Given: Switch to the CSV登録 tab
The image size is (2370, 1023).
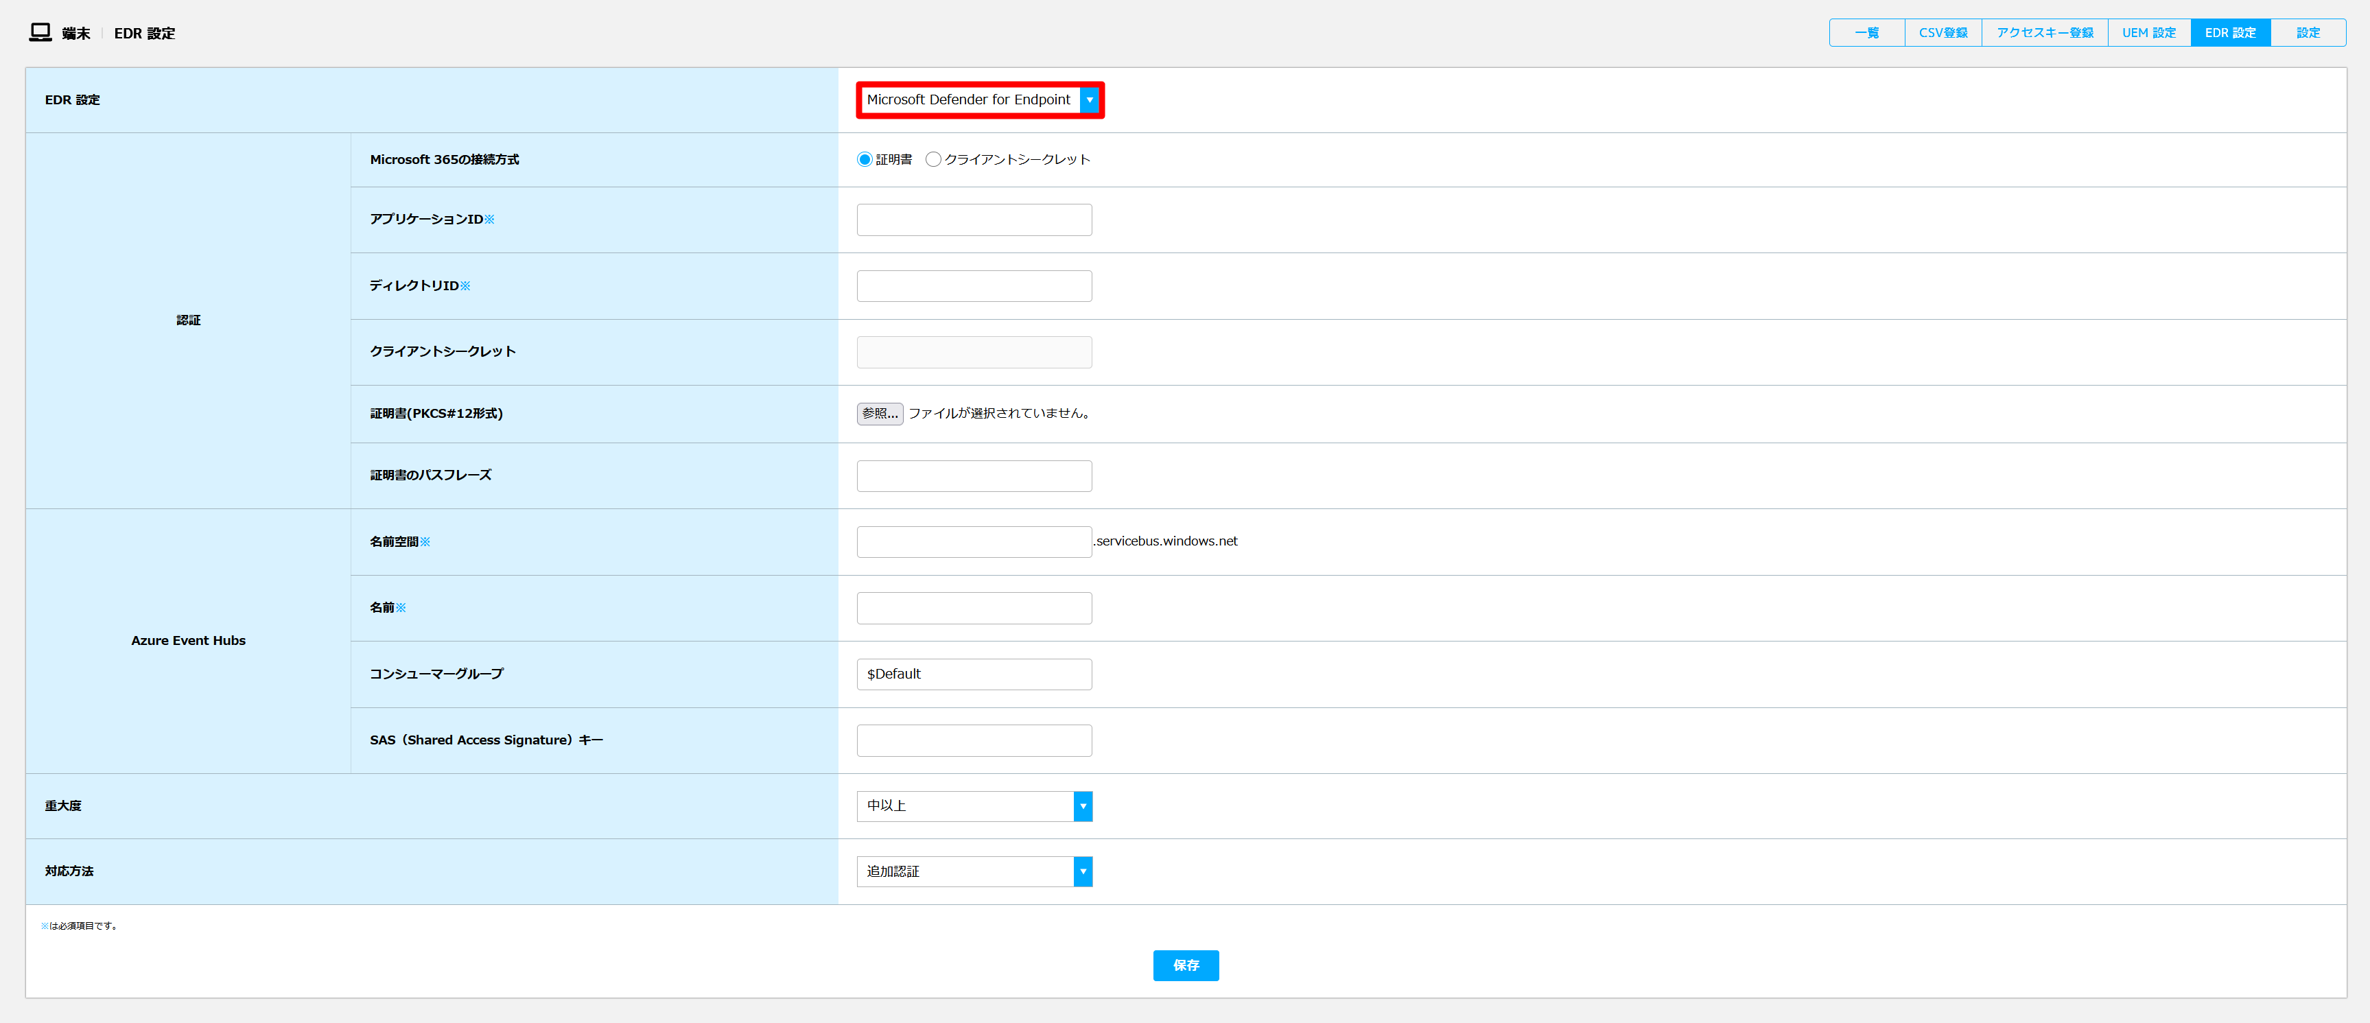Looking at the screenshot, I should tap(1943, 33).
